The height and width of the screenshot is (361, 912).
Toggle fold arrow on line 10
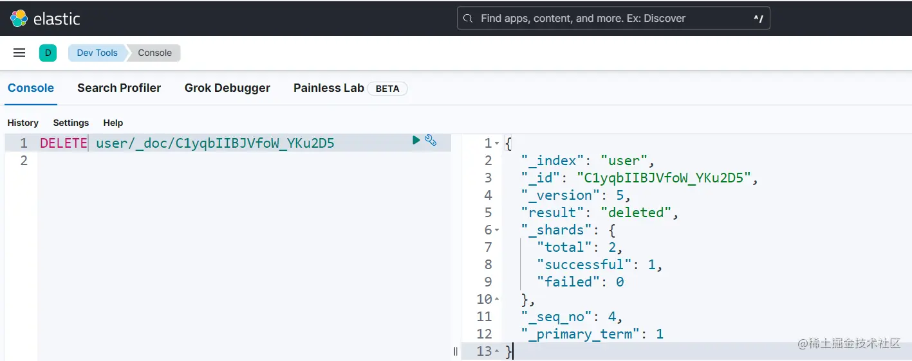coord(497,299)
